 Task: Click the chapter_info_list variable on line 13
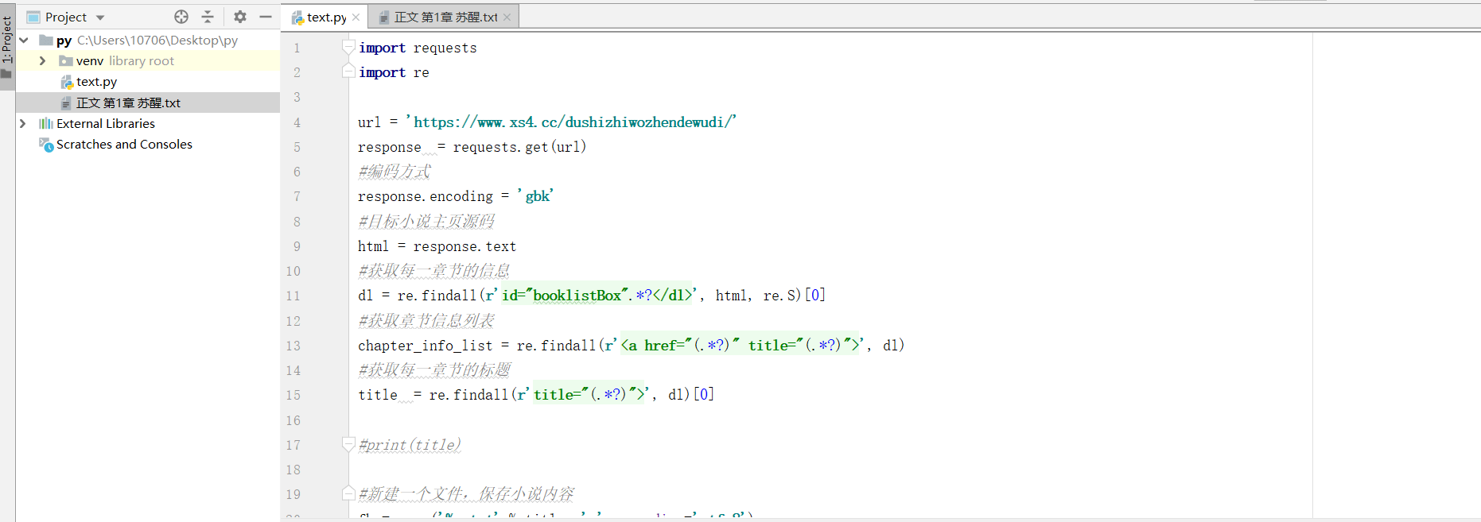(426, 345)
